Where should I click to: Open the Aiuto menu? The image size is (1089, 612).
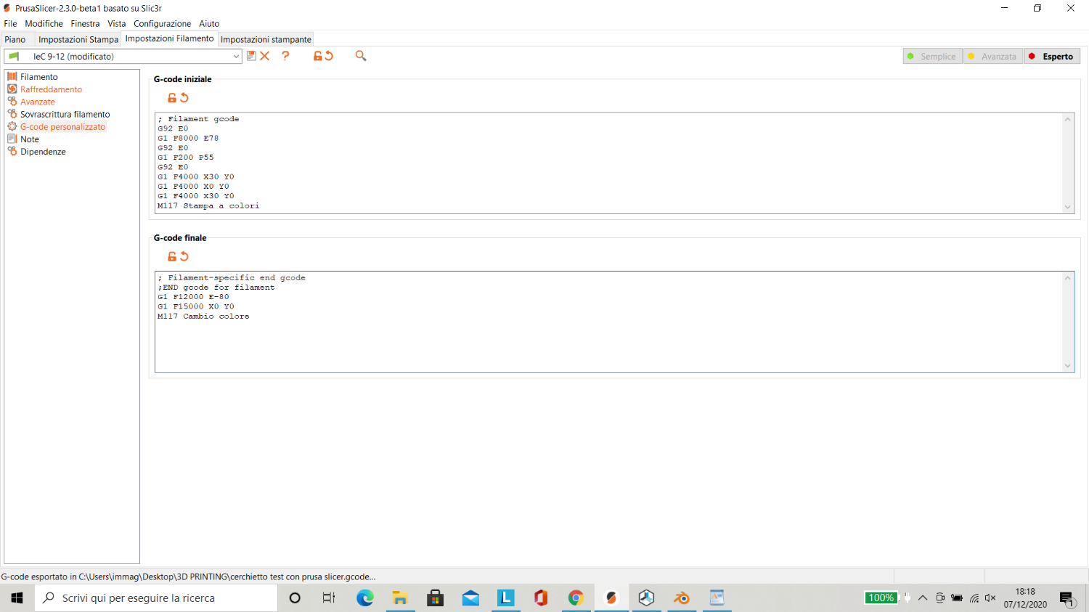[x=209, y=23]
